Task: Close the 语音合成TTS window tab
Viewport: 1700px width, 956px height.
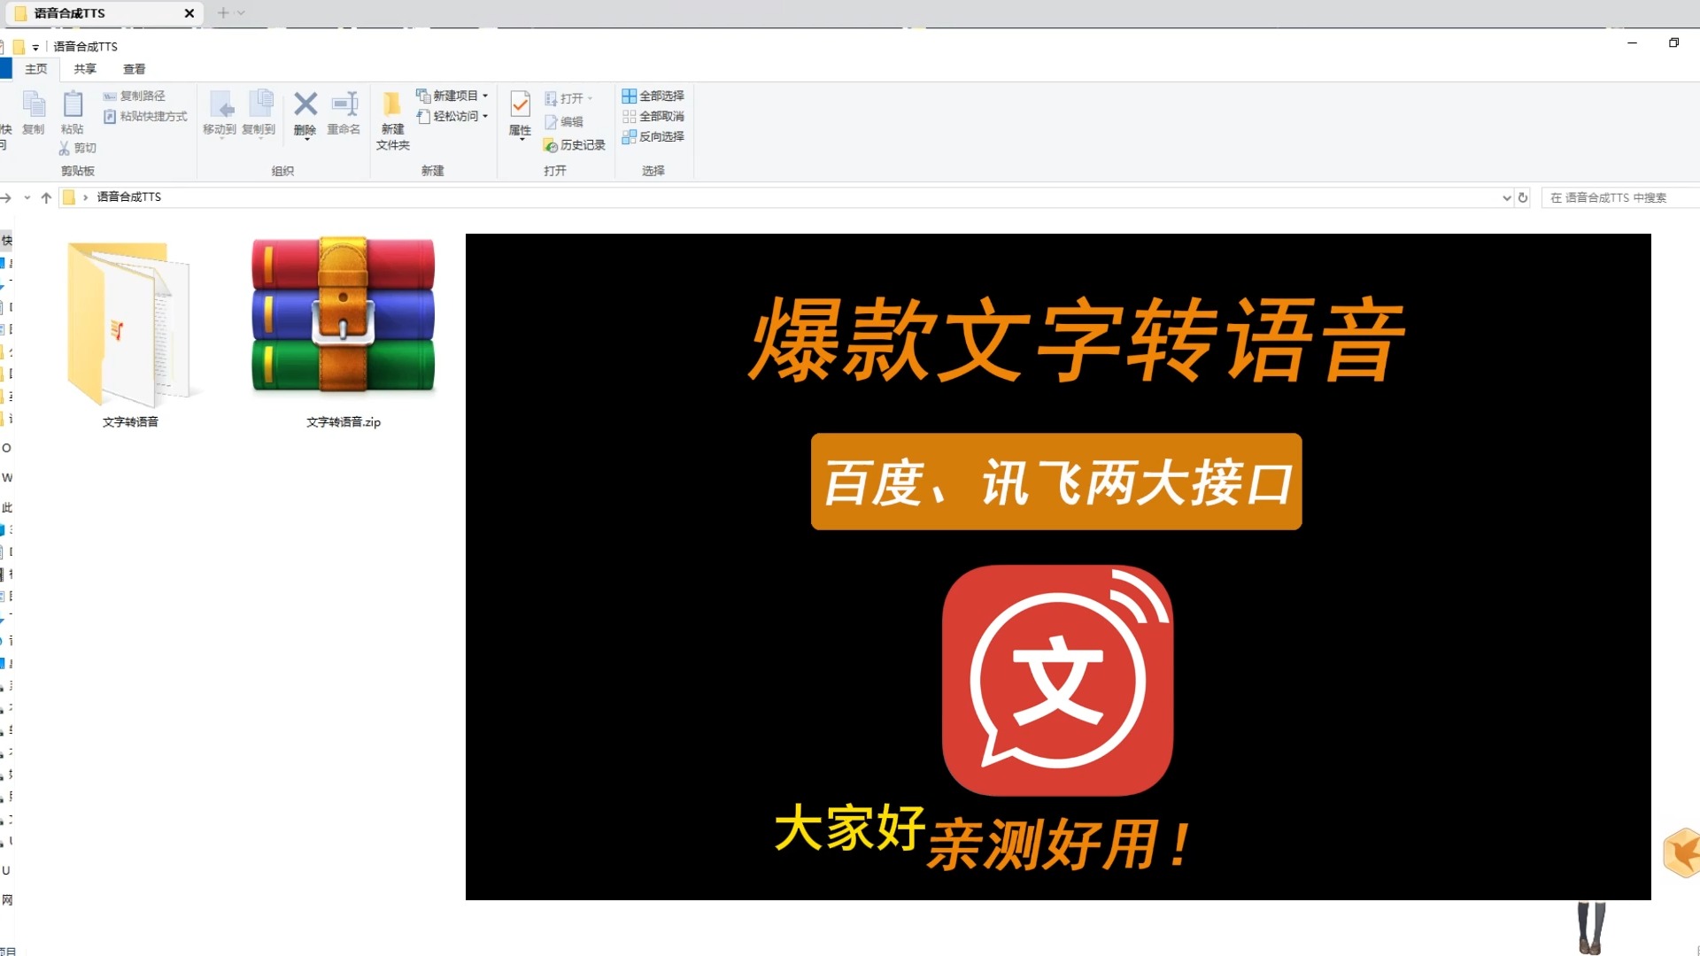Action: point(189,13)
